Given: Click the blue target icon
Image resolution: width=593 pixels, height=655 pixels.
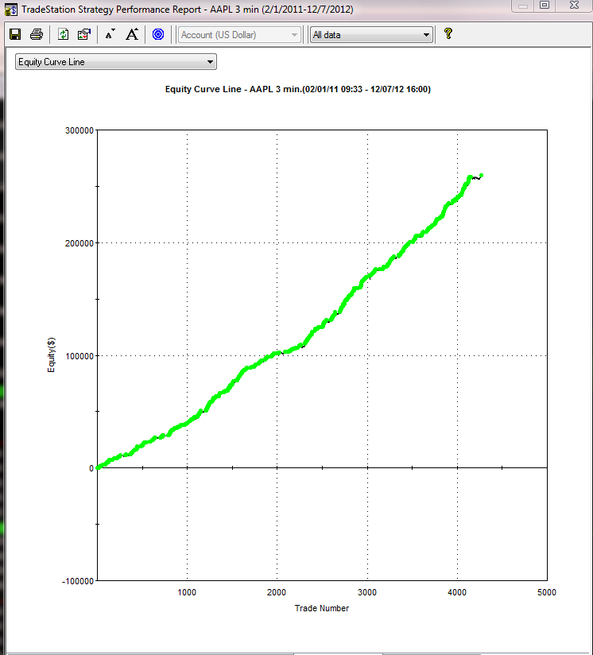Looking at the screenshot, I should (158, 34).
